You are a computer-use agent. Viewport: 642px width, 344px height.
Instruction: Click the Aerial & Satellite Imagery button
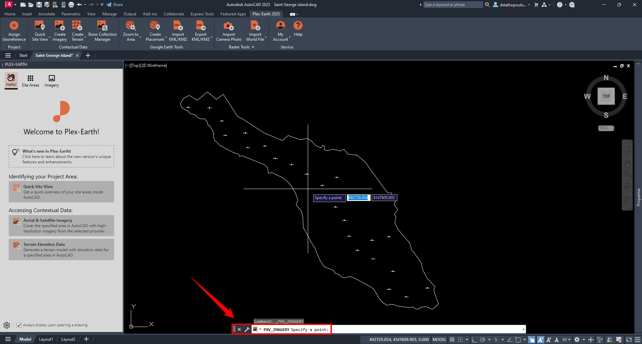click(x=61, y=226)
